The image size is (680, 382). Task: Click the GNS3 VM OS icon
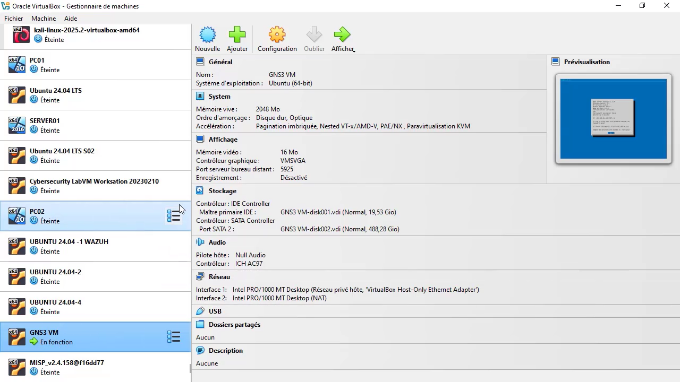17,337
